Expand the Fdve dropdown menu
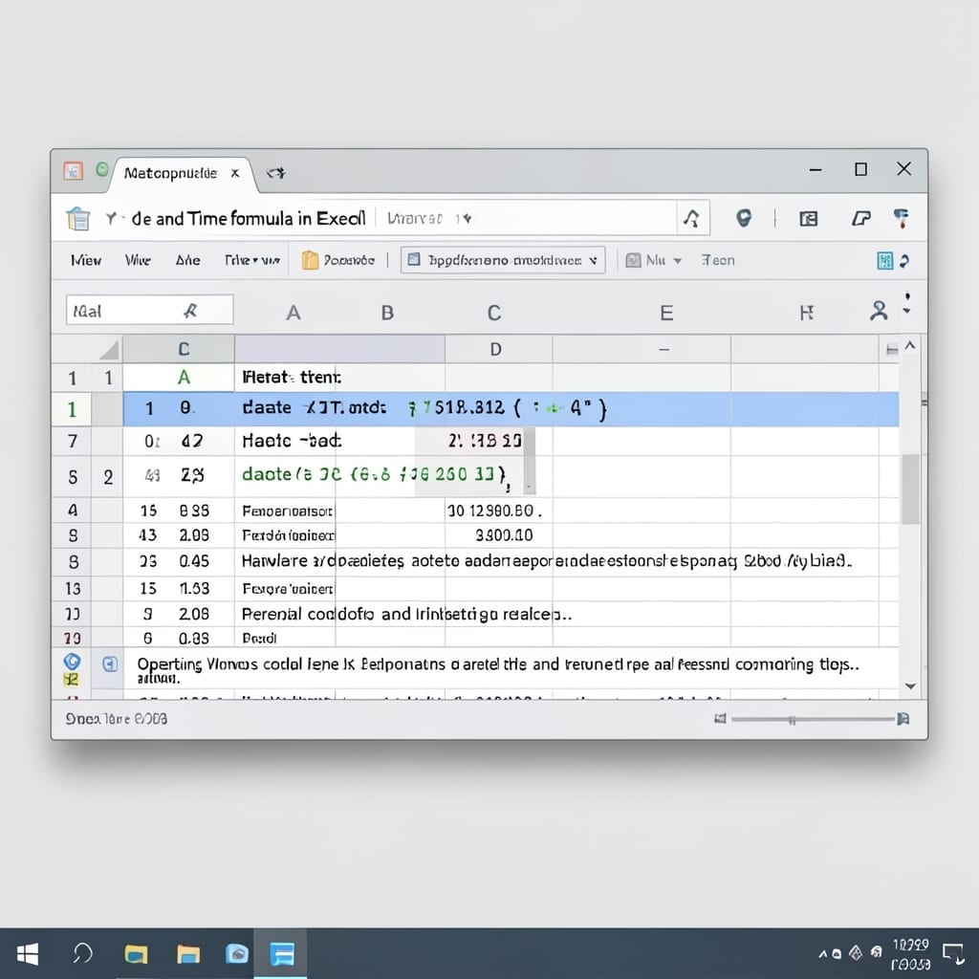This screenshot has height=979, width=979. point(251,260)
